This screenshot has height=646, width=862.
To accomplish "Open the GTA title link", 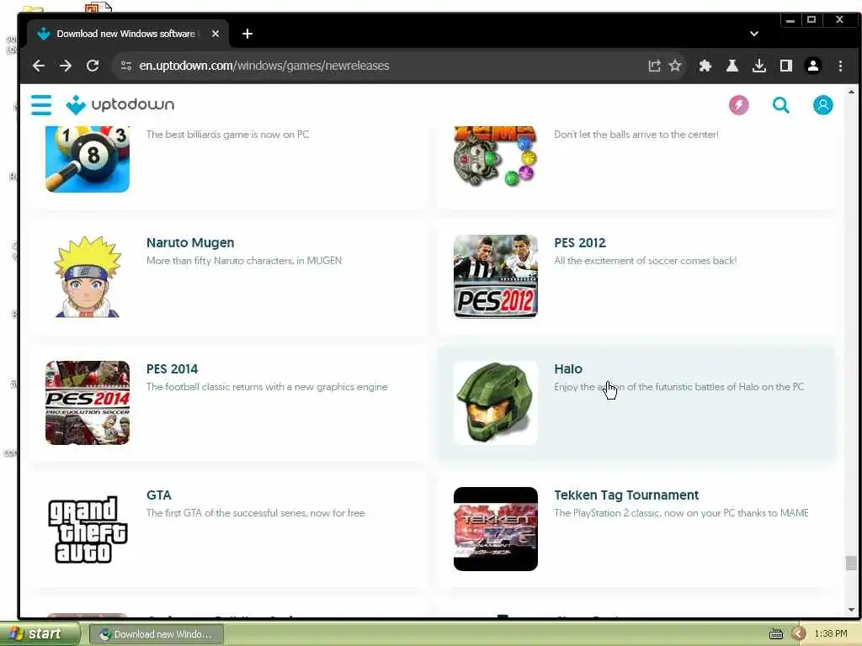I will pyautogui.click(x=159, y=495).
